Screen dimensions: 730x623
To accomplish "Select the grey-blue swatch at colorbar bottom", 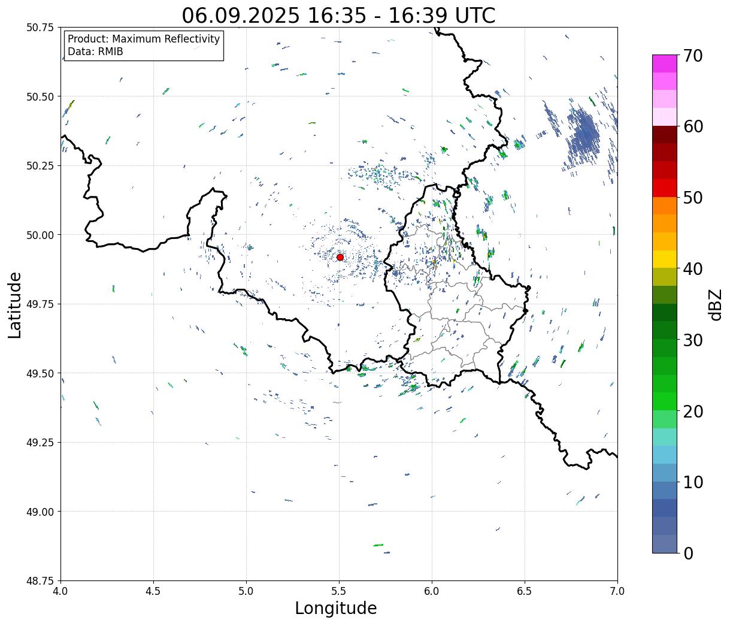I will click(664, 543).
